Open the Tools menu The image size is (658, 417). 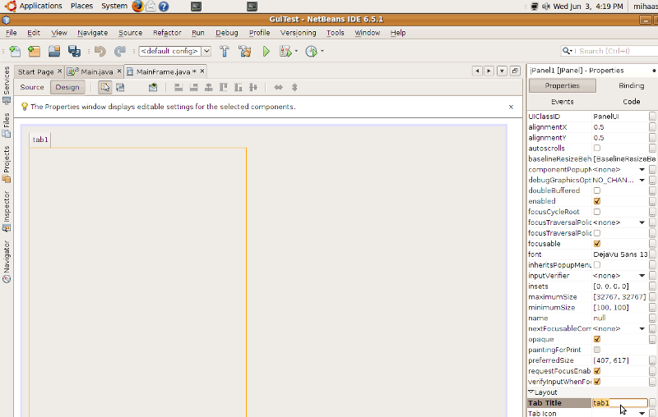coord(336,33)
